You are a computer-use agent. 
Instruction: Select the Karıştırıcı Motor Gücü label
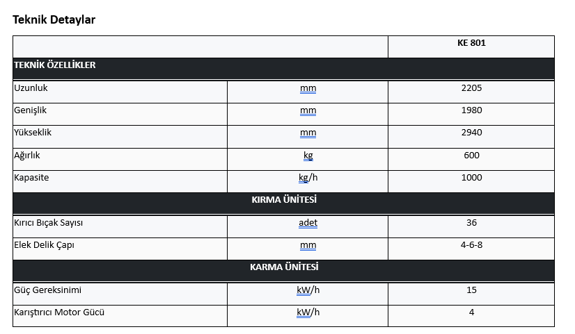(x=59, y=312)
